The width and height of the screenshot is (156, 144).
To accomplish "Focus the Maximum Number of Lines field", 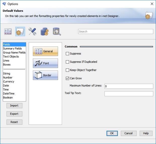I will click(129, 86).
